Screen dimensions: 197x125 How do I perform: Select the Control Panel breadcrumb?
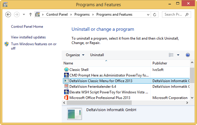tap(57, 14)
